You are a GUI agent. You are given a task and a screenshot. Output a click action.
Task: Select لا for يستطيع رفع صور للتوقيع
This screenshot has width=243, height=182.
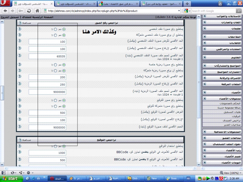coord(55,100)
